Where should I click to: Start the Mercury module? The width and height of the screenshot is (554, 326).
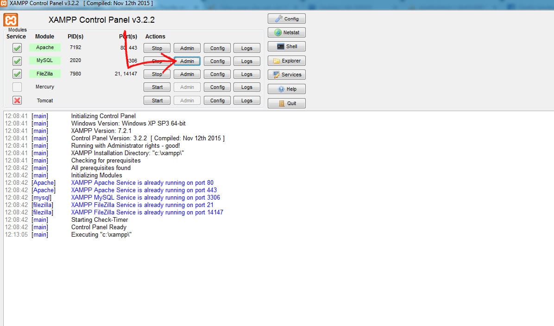click(157, 87)
